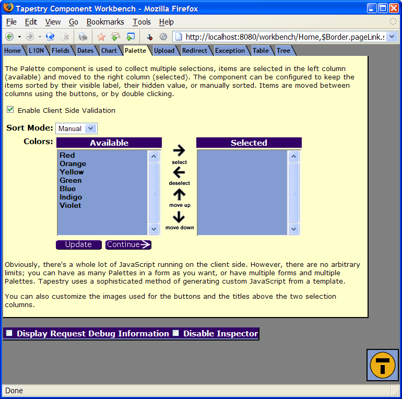
Task: Click the move up arrow button
Action: pos(179,194)
